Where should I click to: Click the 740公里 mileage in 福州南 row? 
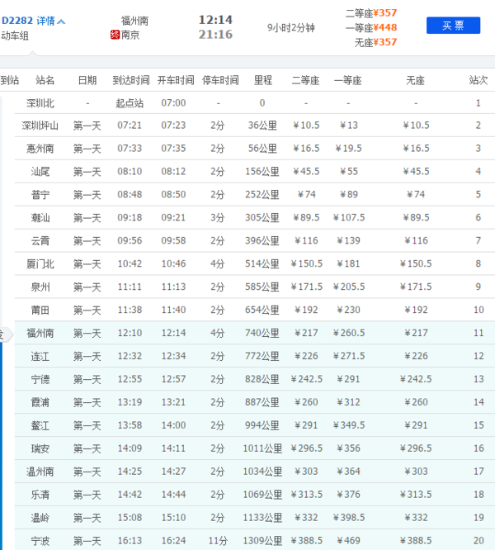point(262,333)
